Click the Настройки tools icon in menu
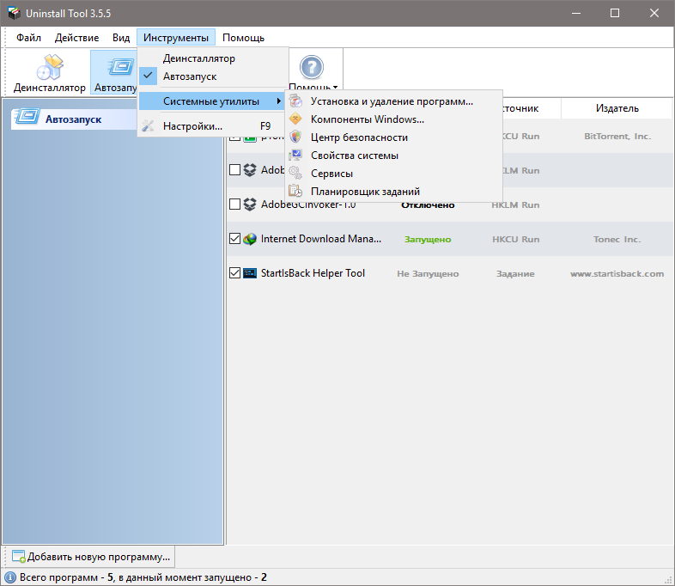Image resolution: width=675 pixels, height=586 pixels. [x=148, y=125]
